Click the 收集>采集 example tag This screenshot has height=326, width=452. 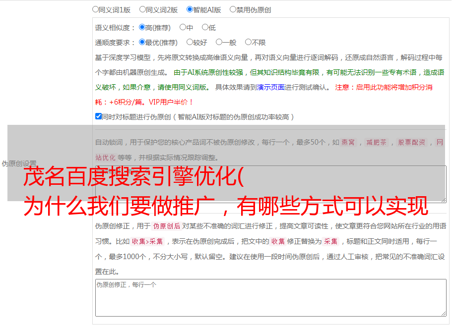tap(147, 241)
